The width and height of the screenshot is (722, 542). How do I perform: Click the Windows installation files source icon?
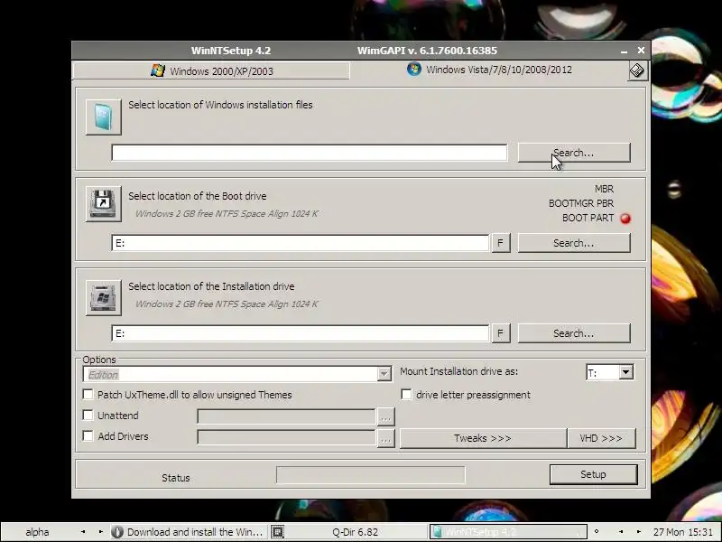click(104, 117)
